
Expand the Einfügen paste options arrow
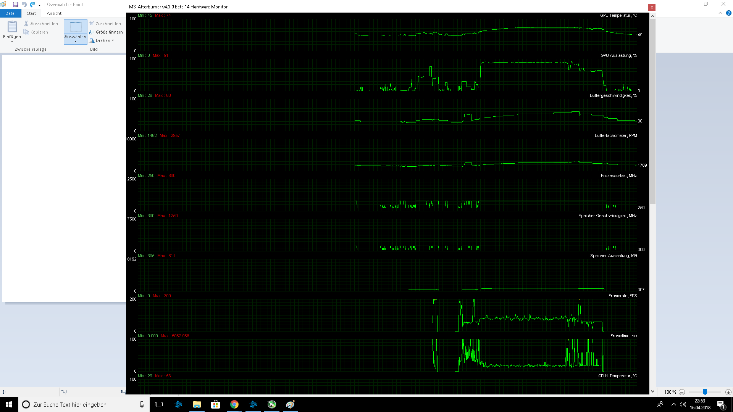[x=12, y=41]
